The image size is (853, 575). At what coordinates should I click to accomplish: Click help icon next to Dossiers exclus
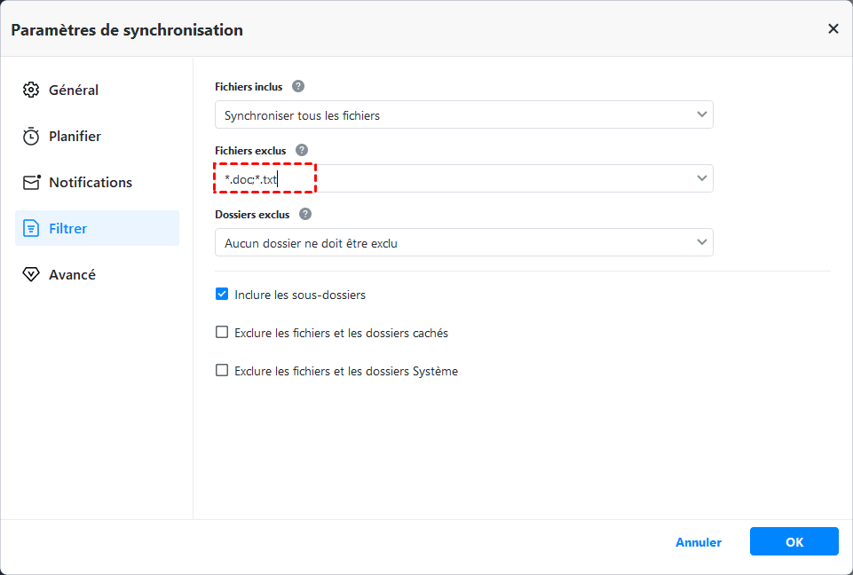305,215
